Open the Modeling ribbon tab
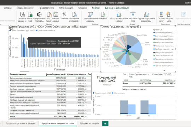191x127 pixels. [x=25, y=8]
